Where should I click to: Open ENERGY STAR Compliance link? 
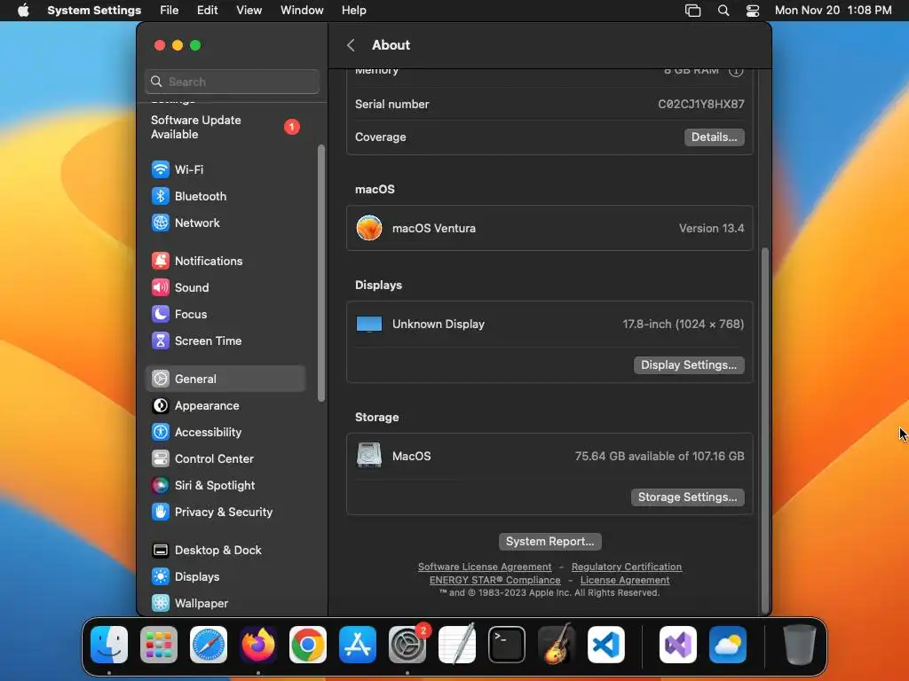495,580
